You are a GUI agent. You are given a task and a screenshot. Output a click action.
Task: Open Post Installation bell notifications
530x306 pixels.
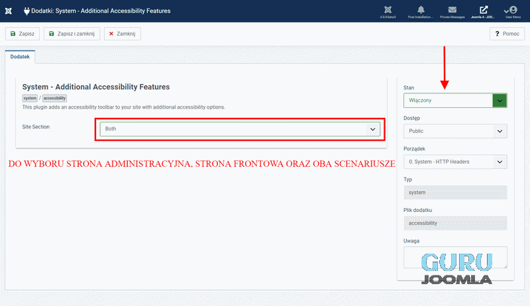click(x=421, y=12)
